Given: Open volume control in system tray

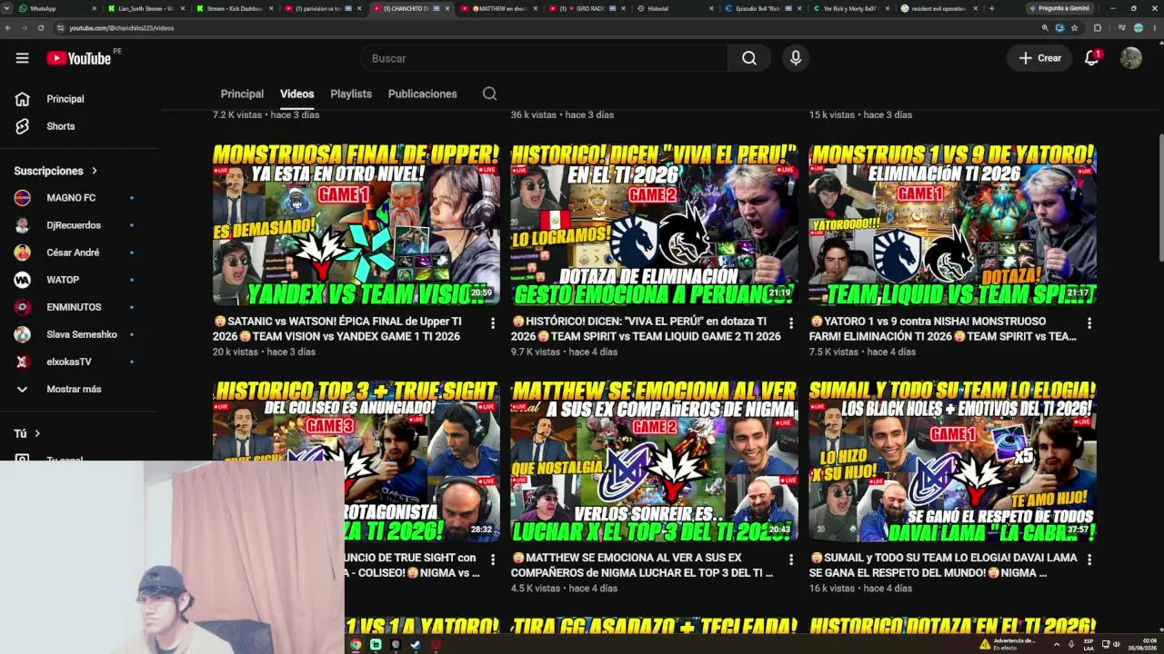Looking at the screenshot, I should click(x=1118, y=644).
